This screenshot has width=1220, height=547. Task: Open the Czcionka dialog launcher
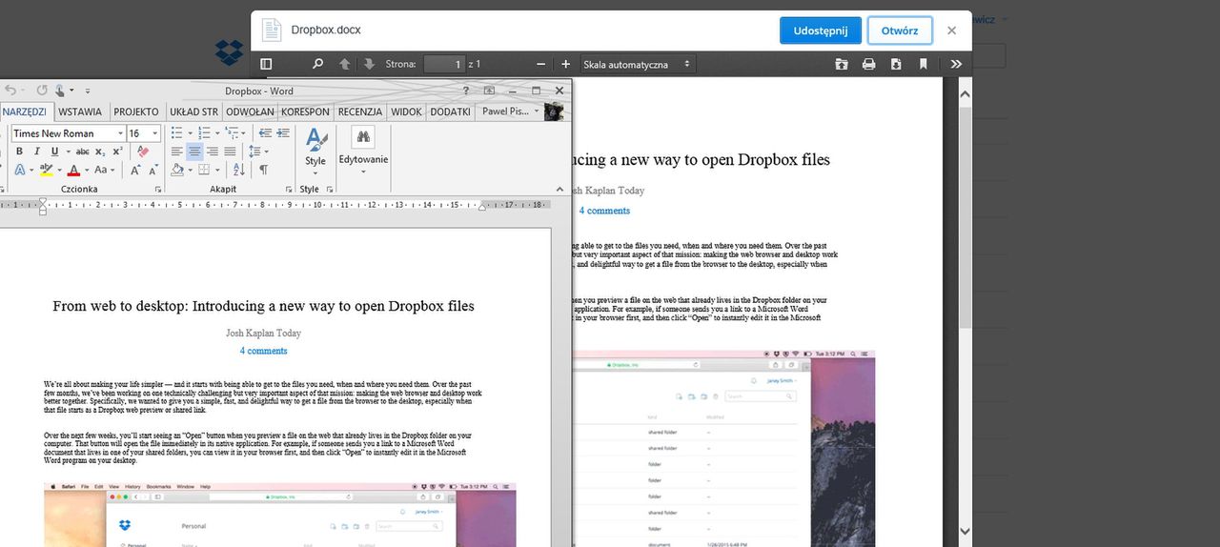pyautogui.click(x=158, y=190)
